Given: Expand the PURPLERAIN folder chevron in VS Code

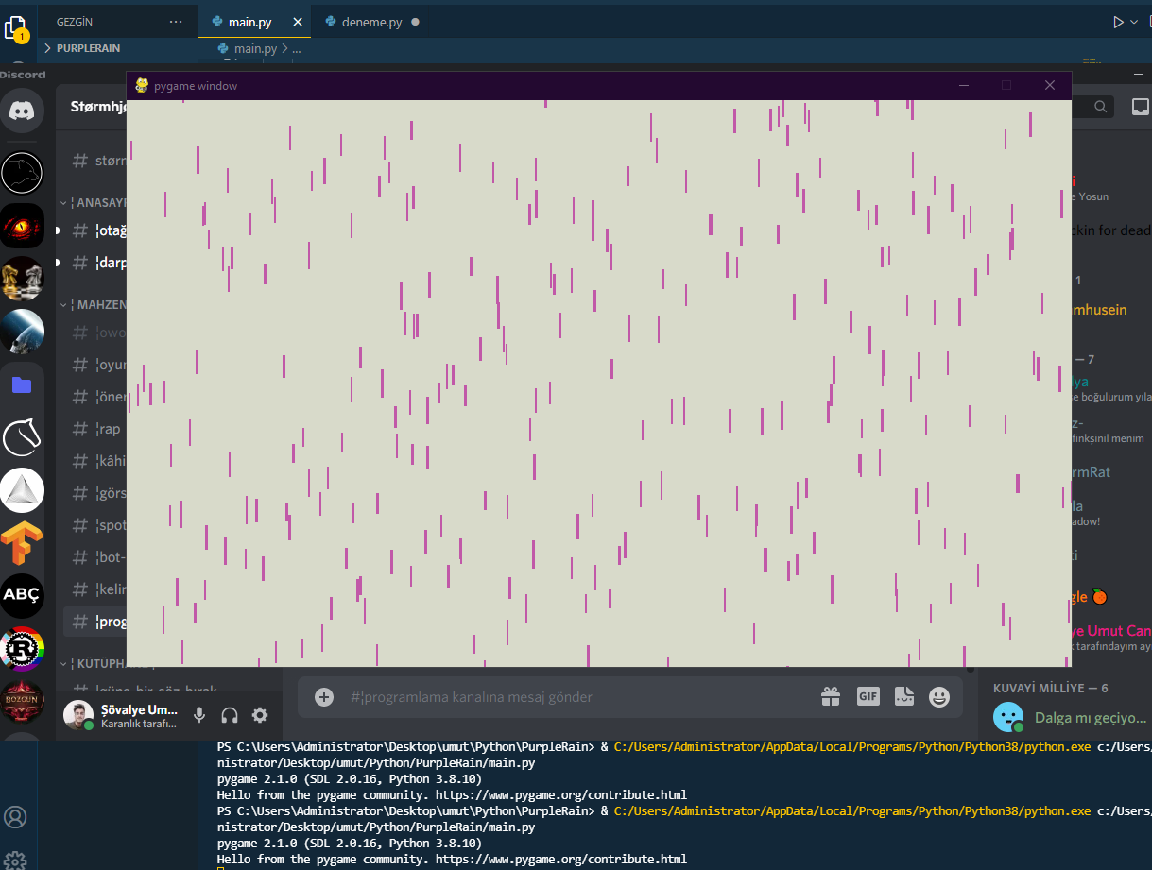Looking at the screenshot, I should (47, 48).
